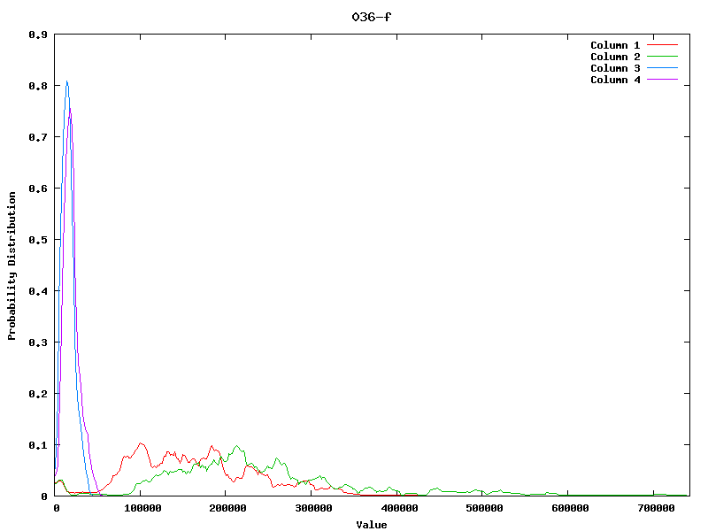Select the Column 1 legend label
Viewport: 708px width, 531px height.
(x=615, y=45)
